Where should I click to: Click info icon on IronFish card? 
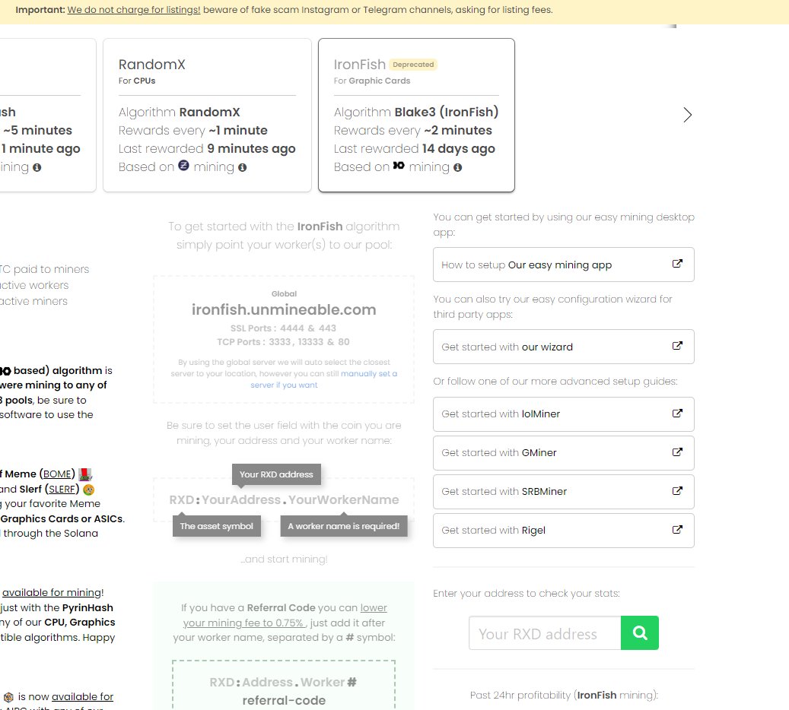[x=457, y=167]
